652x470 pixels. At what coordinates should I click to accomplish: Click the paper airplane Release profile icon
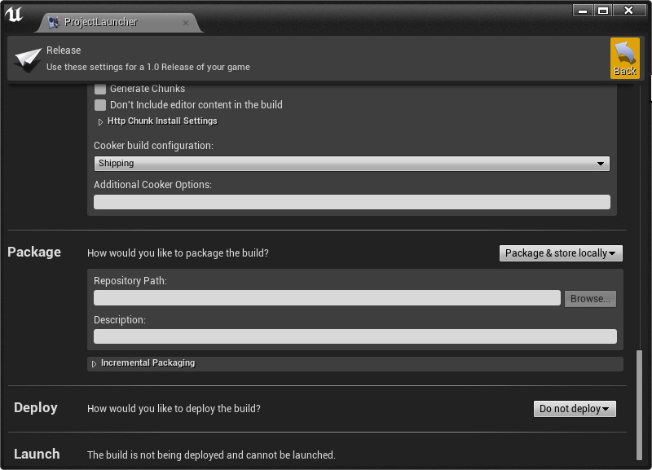coord(28,59)
